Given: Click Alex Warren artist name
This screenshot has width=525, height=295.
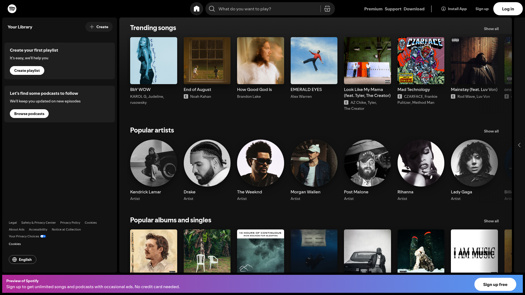Looking at the screenshot, I should pos(301,96).
